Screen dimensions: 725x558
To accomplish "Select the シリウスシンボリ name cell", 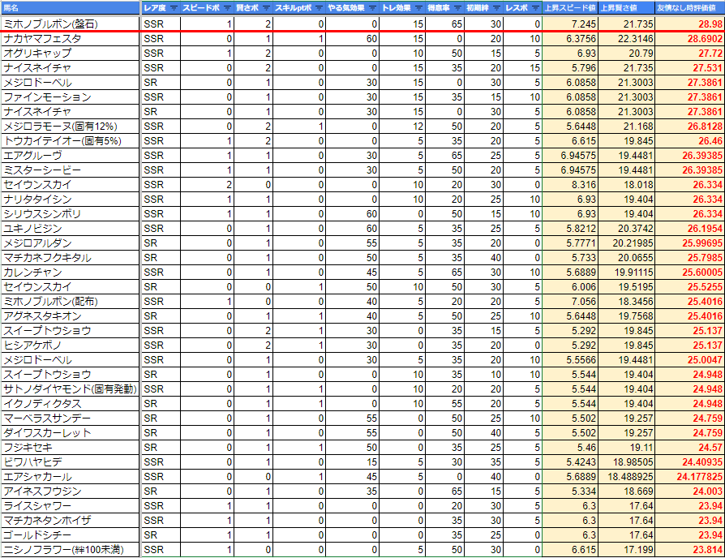I will (70, 214).
